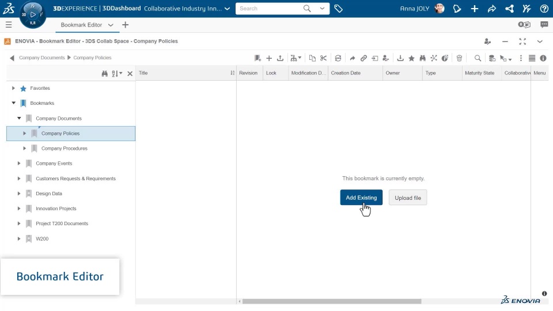Click the binoculars icon in the top toolbar
The width and height of the screenshot is (553, 311).
(x=422, y=58)
